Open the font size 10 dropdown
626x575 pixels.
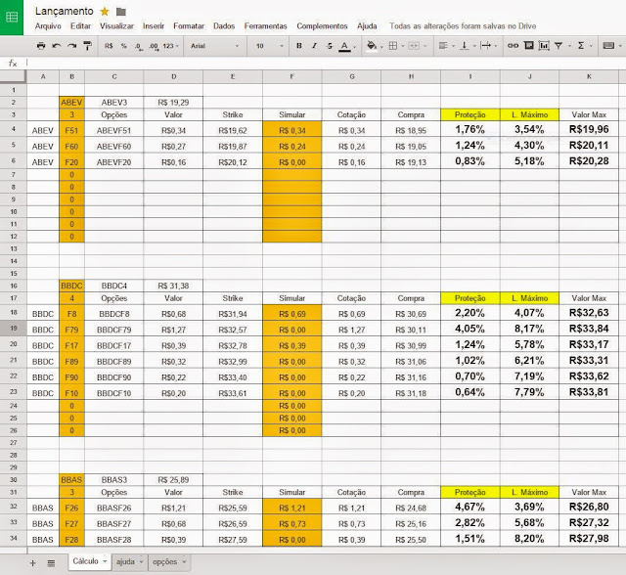click(x=269, y=46)
